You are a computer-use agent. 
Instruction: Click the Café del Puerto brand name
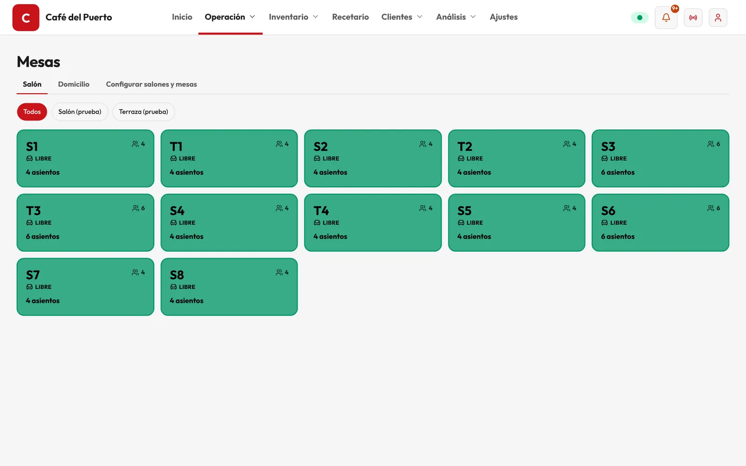[x=79, y=17]
